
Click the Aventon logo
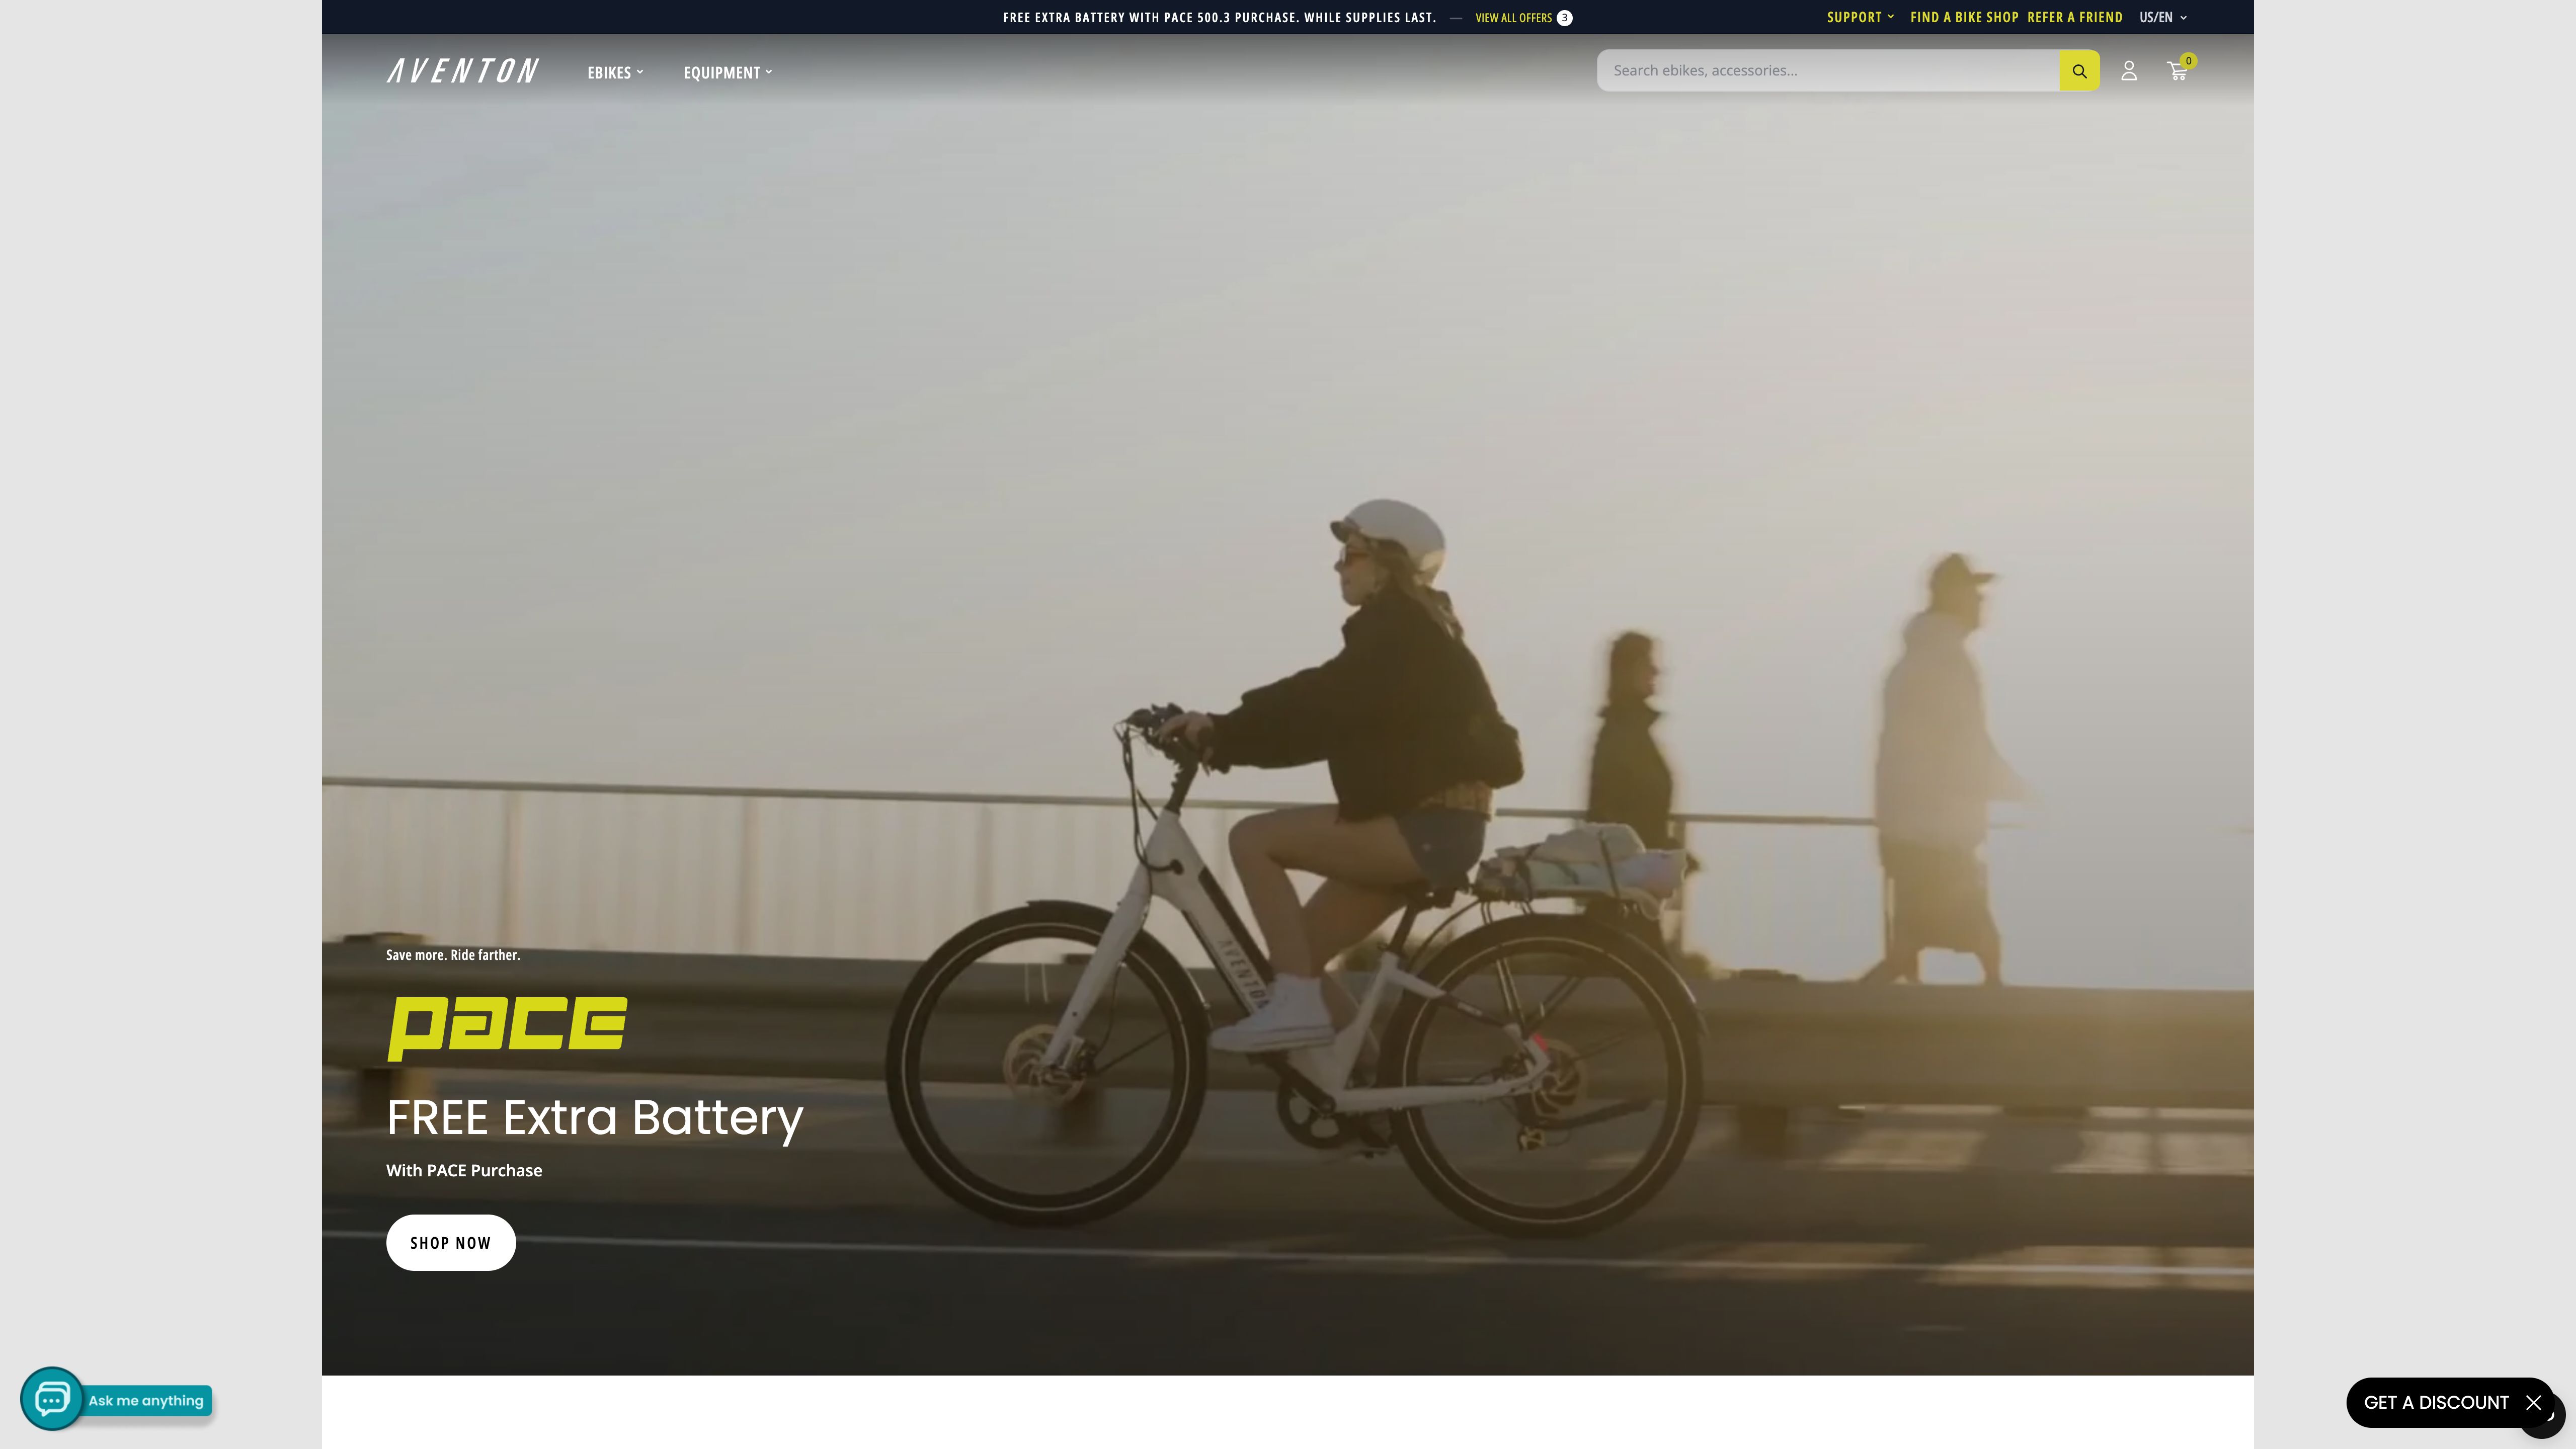tap(461, 70)
